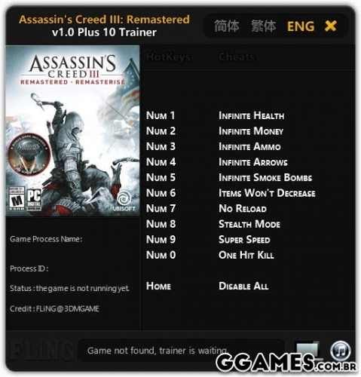Image resolution: width=361 pixels, height=377 pixels.
Task: Turn on One Hit Kill
Action: [246, 255]
